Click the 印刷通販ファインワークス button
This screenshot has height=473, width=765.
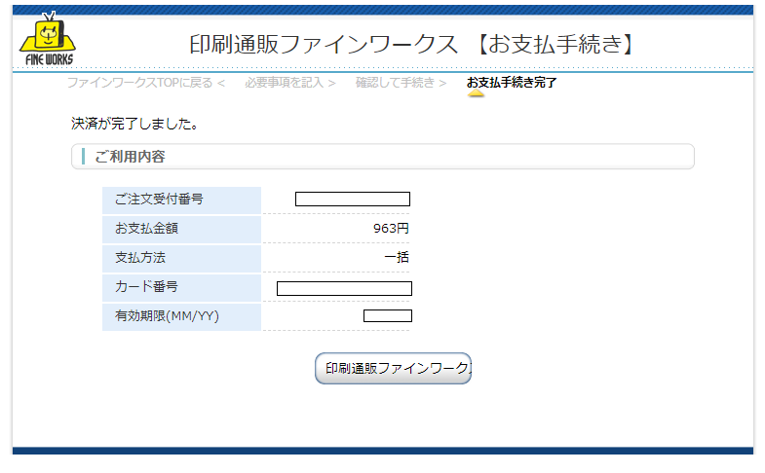[x=394, y=368]
